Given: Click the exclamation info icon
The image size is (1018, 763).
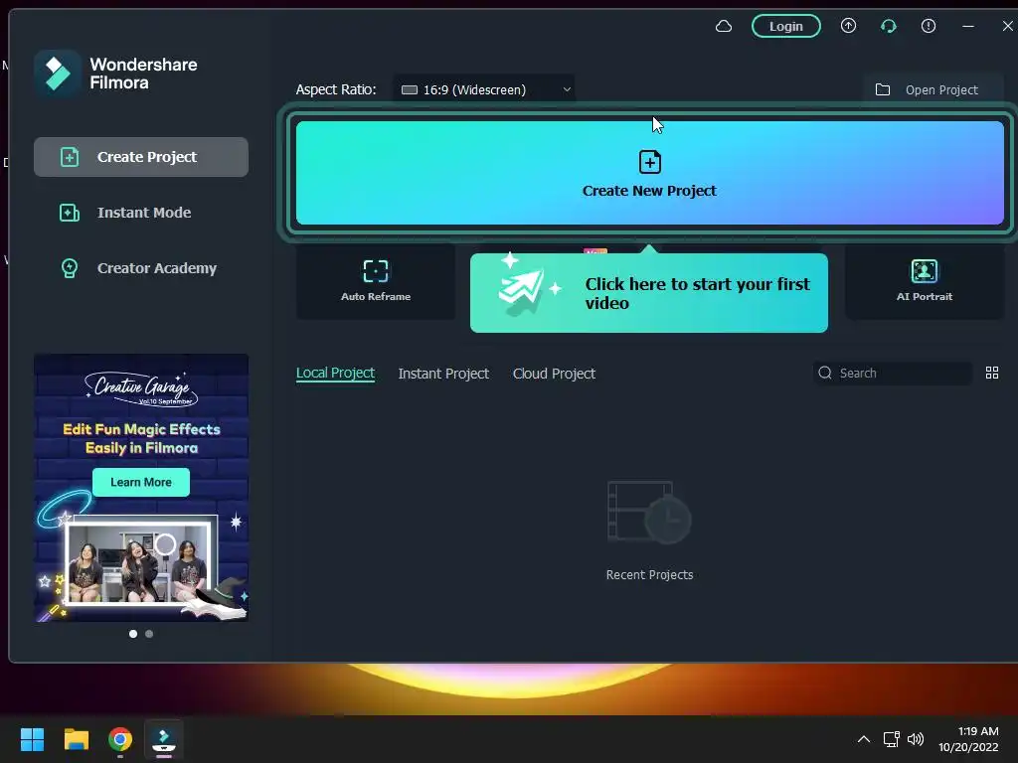Looking at the screenshot, I should 929,26.
